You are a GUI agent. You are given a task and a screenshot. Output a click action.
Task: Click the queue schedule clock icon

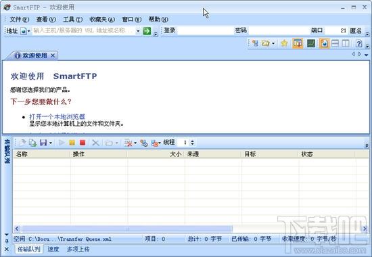tap(143, 143)
